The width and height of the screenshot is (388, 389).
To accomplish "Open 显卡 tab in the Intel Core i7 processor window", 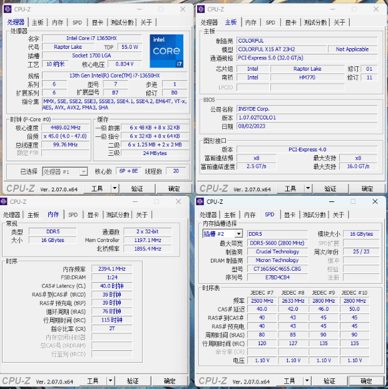I will click(97, 23).
